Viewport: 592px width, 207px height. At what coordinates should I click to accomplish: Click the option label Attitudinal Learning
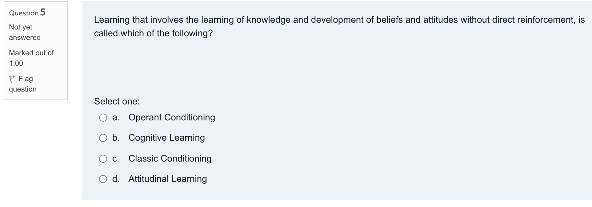168,179
